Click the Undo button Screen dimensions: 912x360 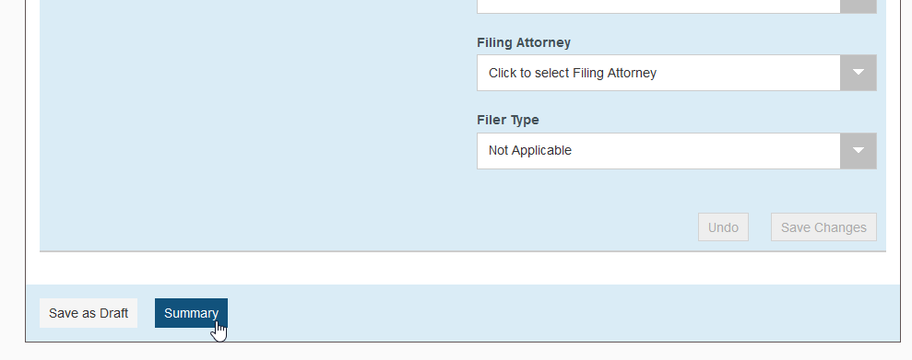click(723, 227)
